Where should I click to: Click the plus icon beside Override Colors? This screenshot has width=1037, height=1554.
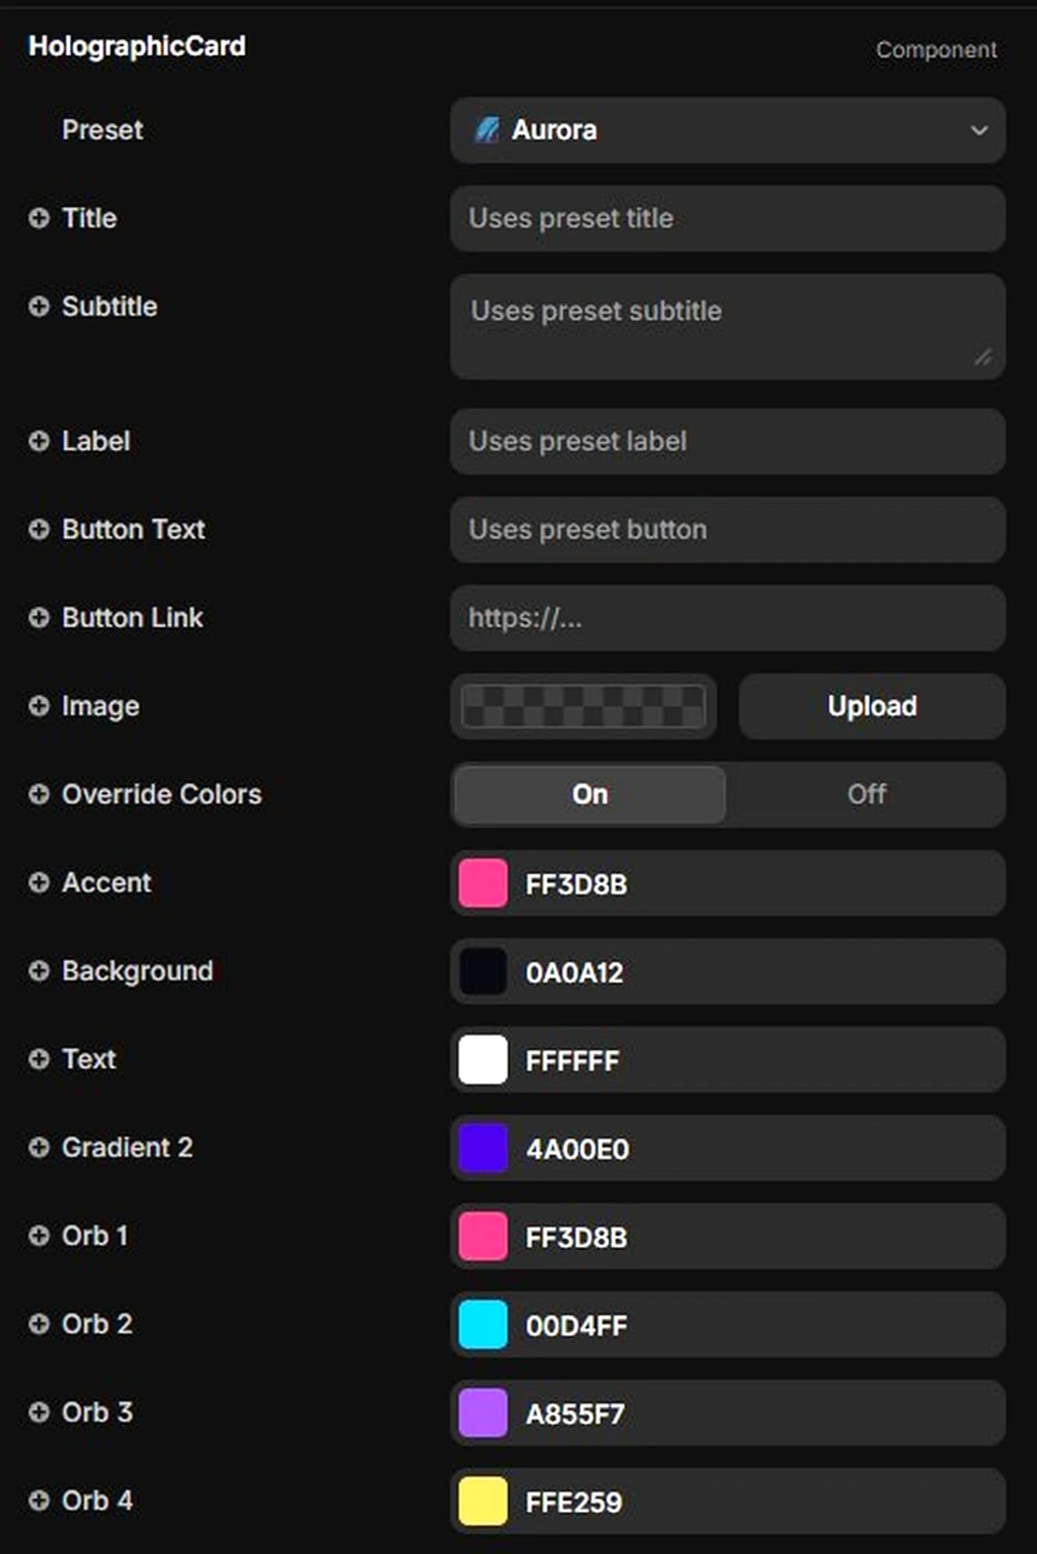coord(39,794)
